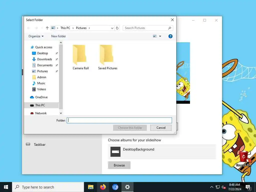Click Choose this folder button
This screenshot has width=256, height=192.
[130, 128]
